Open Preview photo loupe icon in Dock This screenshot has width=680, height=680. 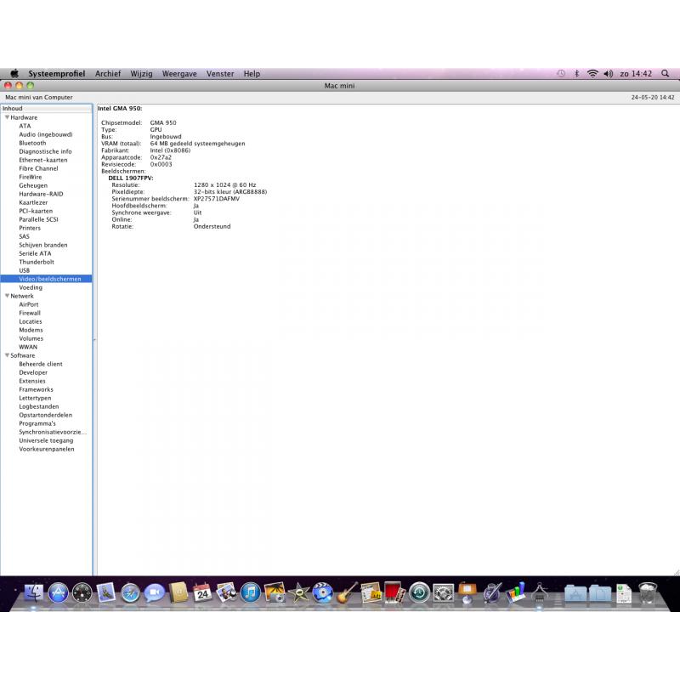click(x=226, y=592)
